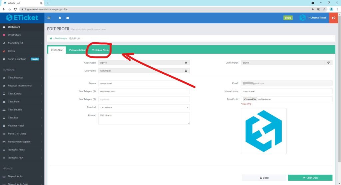Click the No. Telepon (1) field
Image resolution: width=341 pixels, height=185 pixels.
tap(144, 91)
